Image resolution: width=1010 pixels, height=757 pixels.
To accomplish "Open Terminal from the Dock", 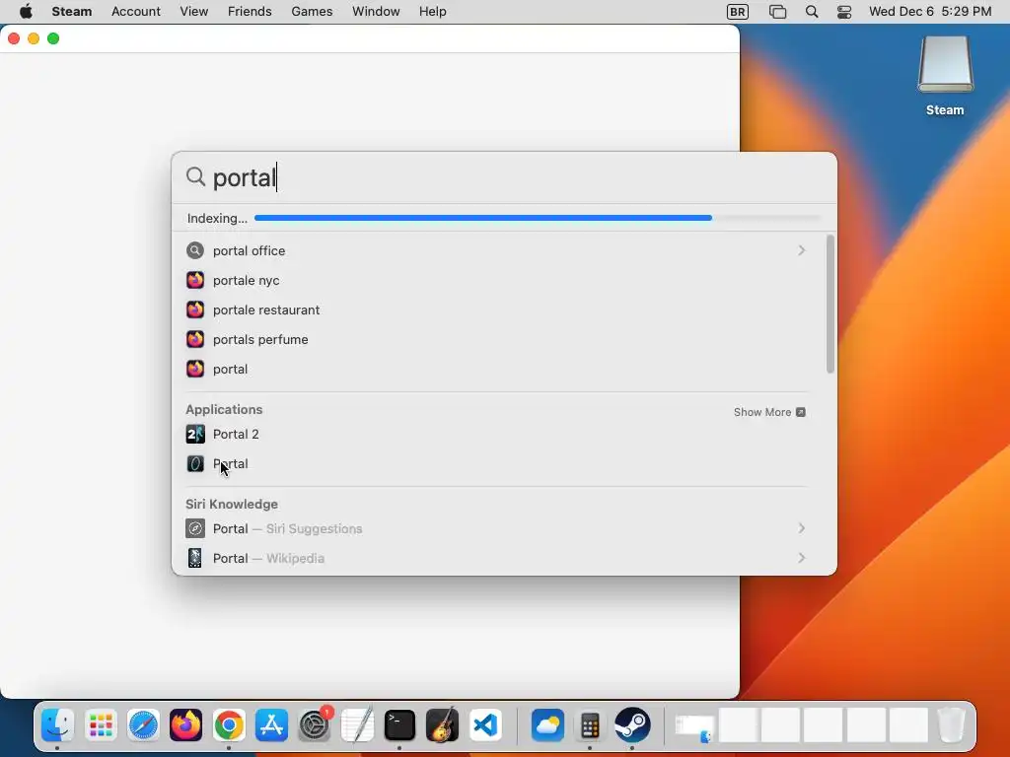I will coord(400,725).
